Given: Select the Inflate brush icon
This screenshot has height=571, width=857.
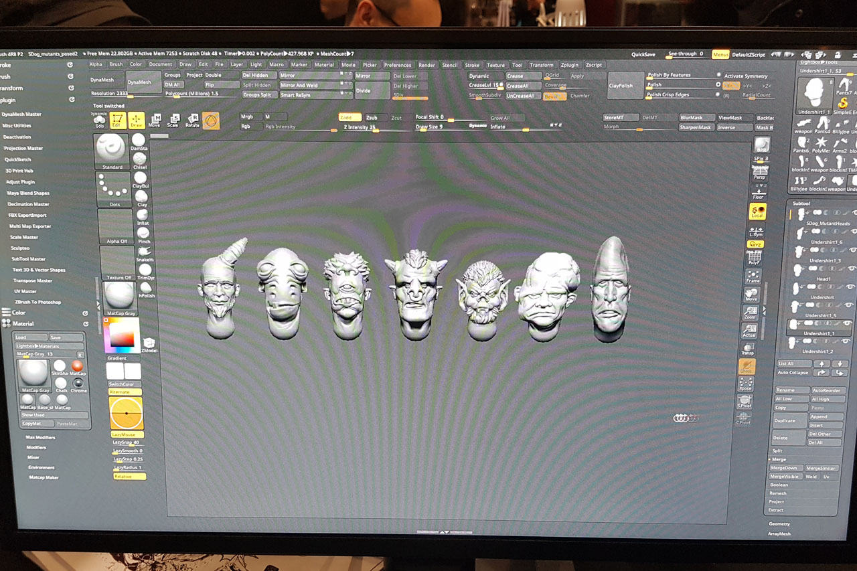Looking at the screenshot, I should point(143,216).
